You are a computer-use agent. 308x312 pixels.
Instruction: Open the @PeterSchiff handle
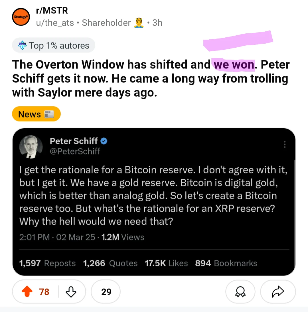(x=75, y=151)
